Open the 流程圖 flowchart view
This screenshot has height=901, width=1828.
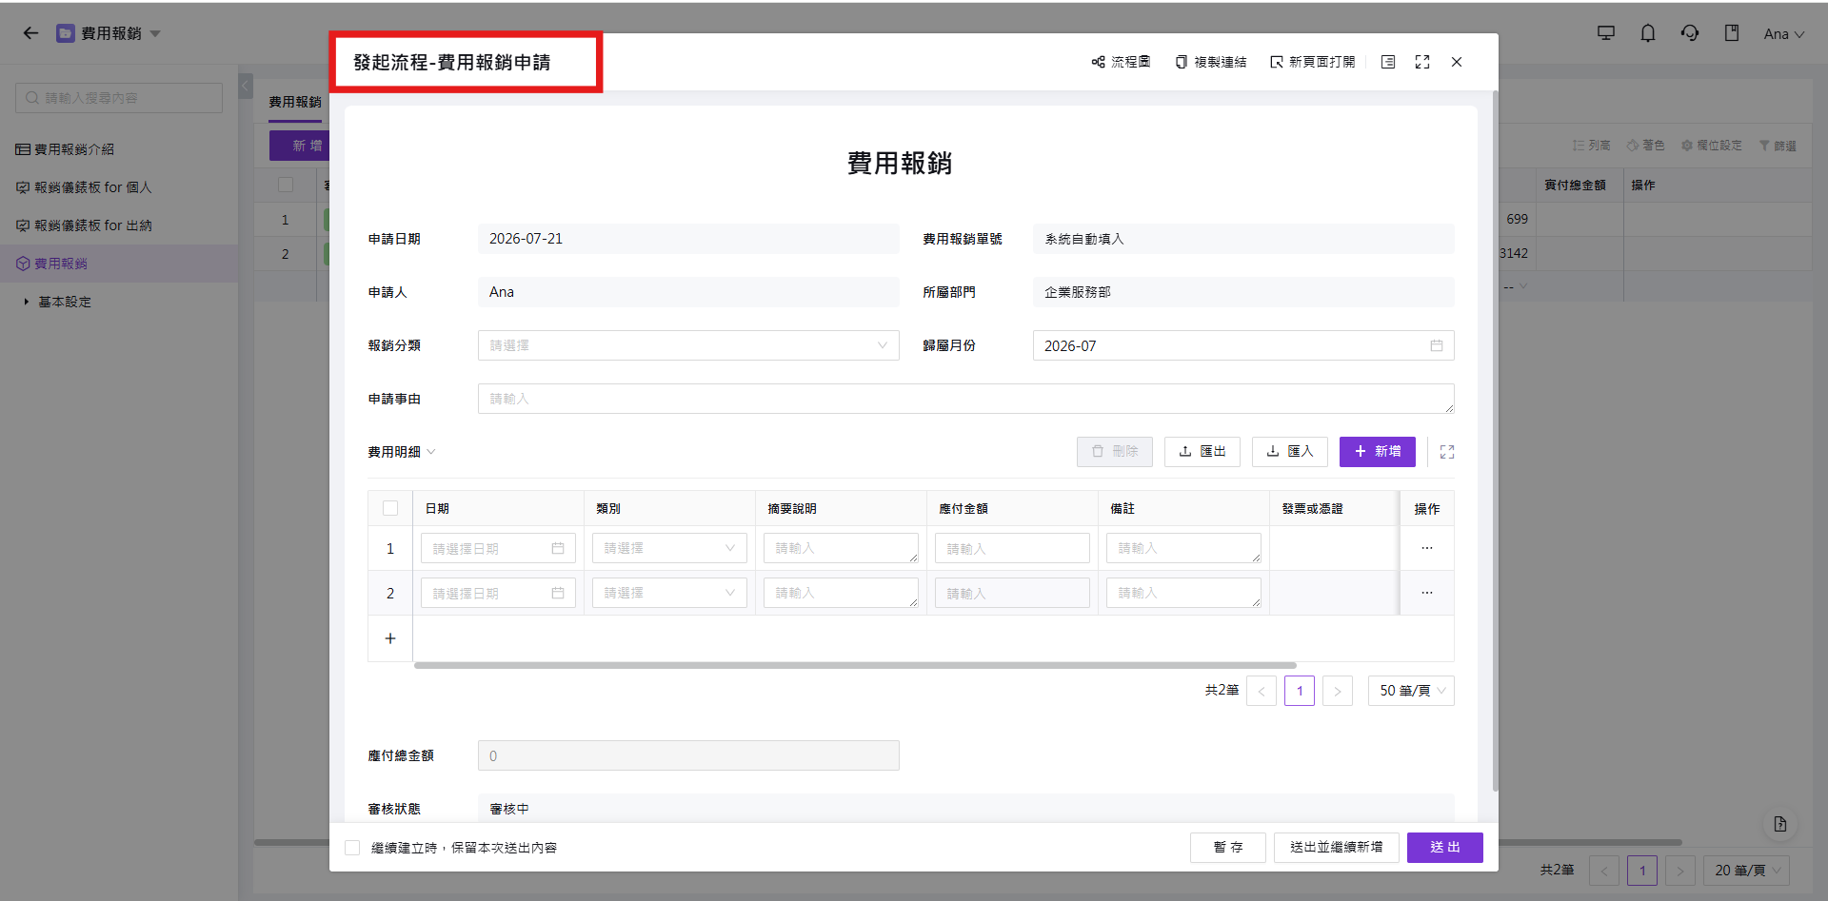pos(1121,62)
